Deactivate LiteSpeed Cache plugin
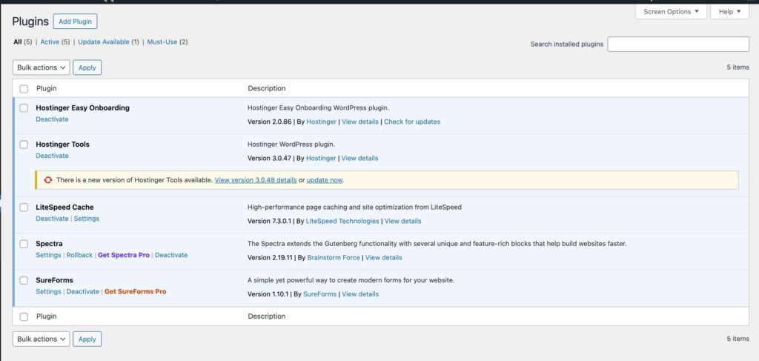759x361 pixels. (53, 219)
